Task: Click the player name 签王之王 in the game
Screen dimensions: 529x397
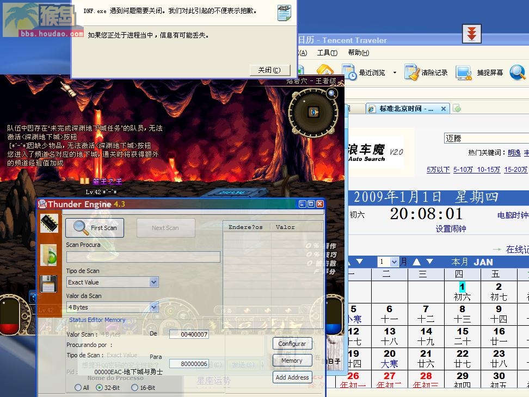Action: click(x=107, y=181)
